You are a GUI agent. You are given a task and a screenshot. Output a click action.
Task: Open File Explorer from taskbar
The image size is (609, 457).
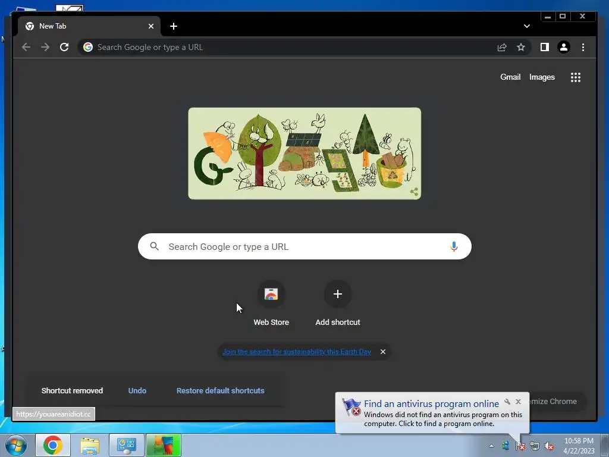coord(90,445)
